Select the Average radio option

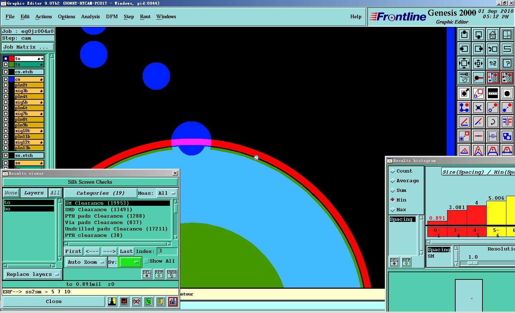(393, 181)
